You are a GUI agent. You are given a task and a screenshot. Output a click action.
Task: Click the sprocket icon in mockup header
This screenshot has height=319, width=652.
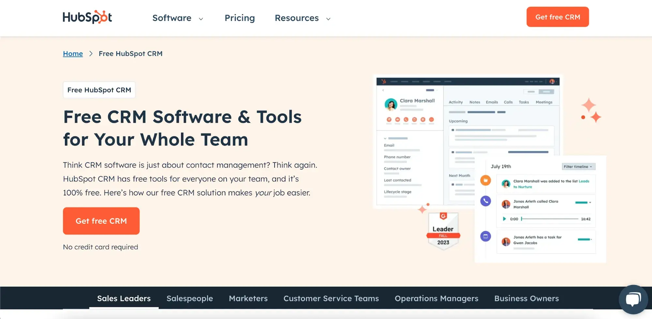point(384,82)
